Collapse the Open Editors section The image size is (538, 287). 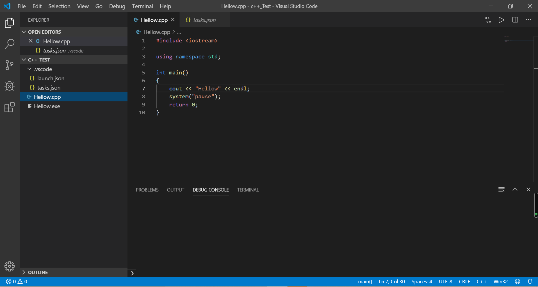tap(74, 32)
